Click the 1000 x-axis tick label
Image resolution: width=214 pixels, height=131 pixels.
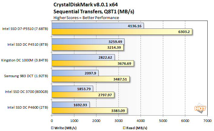pos(74,121)
